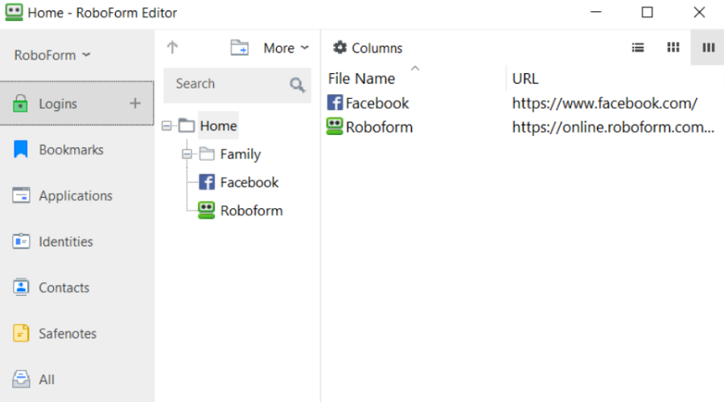Sort by URL column header

[525, 79]
